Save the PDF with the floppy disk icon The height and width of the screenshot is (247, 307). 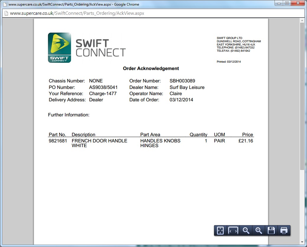(271, 230)
